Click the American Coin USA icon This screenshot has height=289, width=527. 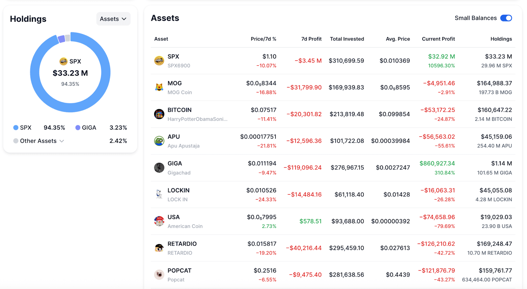(x=159, y=221)
